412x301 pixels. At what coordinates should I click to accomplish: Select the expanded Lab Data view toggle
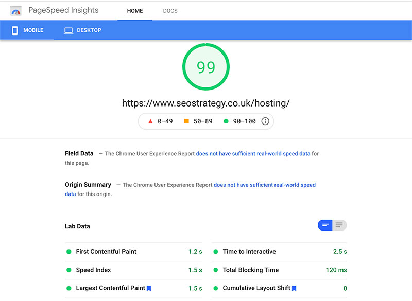pyautogui.click(x=339, y=225)
